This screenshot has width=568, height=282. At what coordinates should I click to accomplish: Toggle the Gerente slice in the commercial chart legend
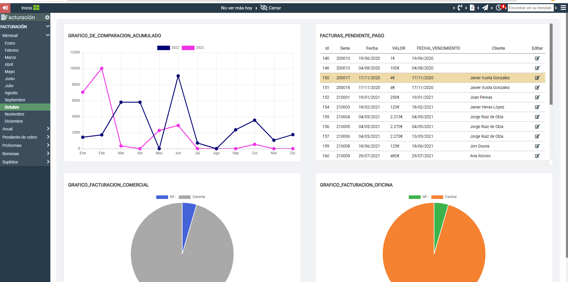[x=192, y=197]
